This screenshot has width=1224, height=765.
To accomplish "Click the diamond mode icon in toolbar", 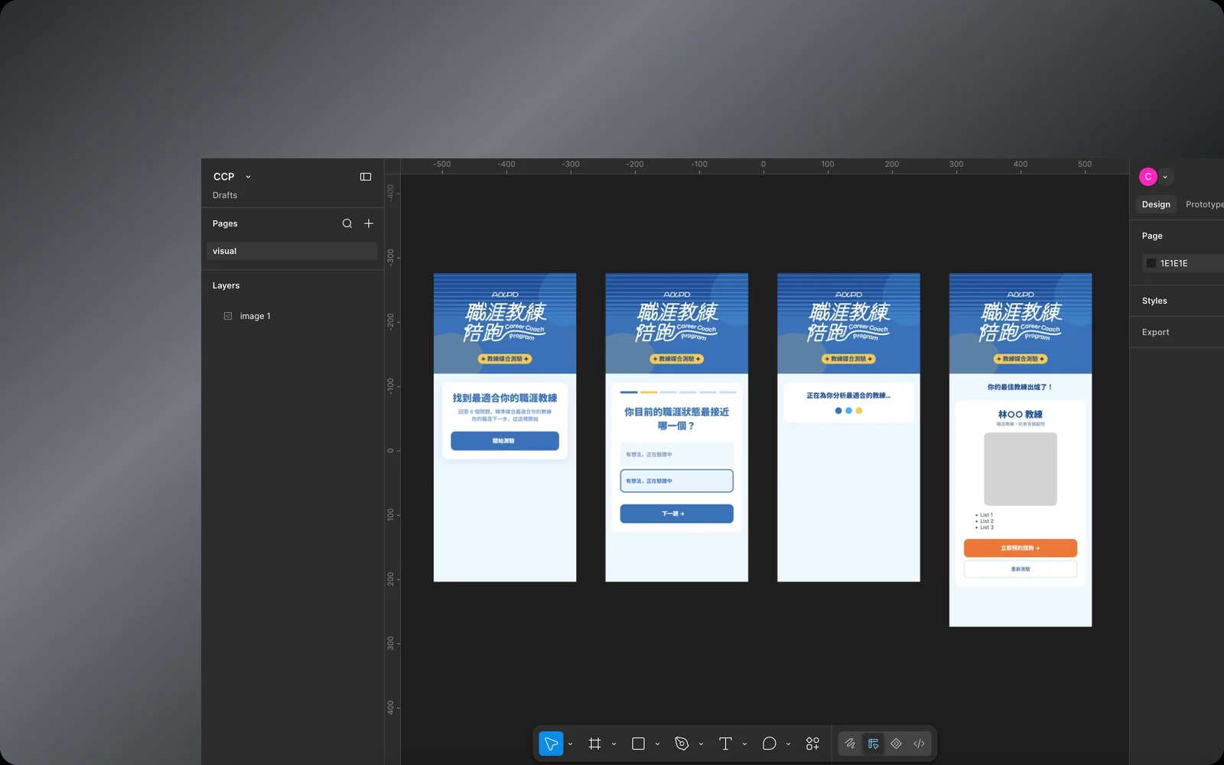I will (x=896, y=744).
